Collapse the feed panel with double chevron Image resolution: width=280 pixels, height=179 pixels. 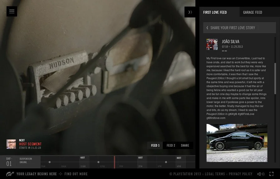[190, 12]
